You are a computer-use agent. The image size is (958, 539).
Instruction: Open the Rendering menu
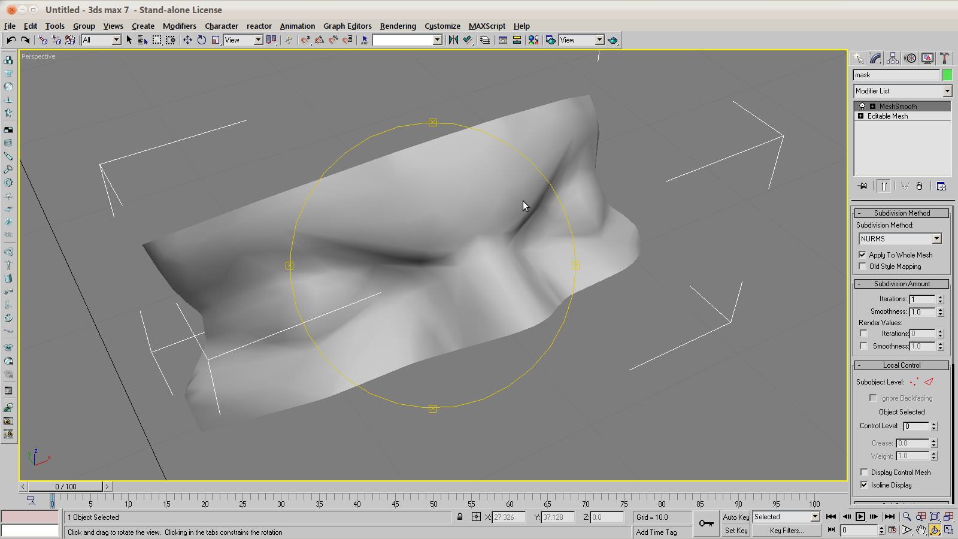[398, 26]
